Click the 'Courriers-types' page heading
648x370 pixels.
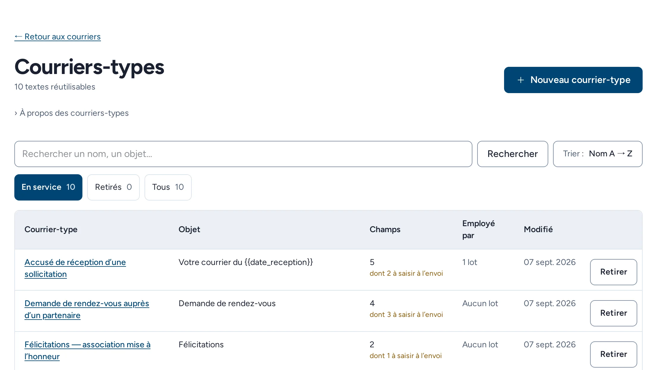[x=89, y=67]
